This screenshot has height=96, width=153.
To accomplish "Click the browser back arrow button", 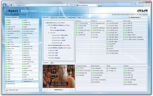I will pyautogui.click(x=4, y=5).
